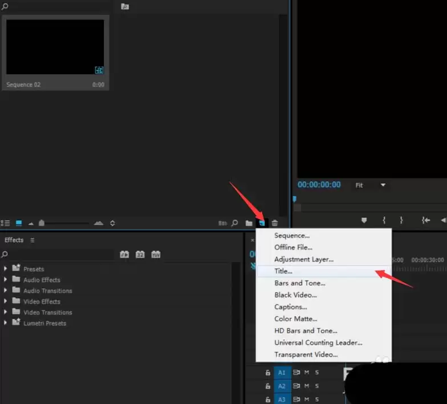The height and width of the screenshot is (404, 447).
Task: Create a New Bin with the folder icon
Action: pos(249,223)
